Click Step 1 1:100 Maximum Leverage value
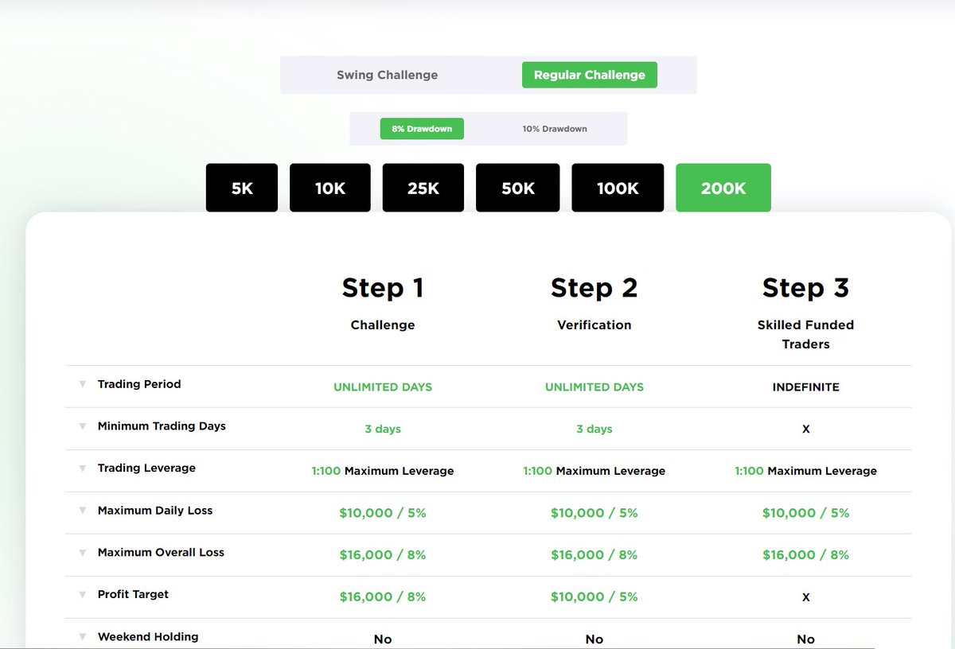955x649 pixels. [383, 472]
